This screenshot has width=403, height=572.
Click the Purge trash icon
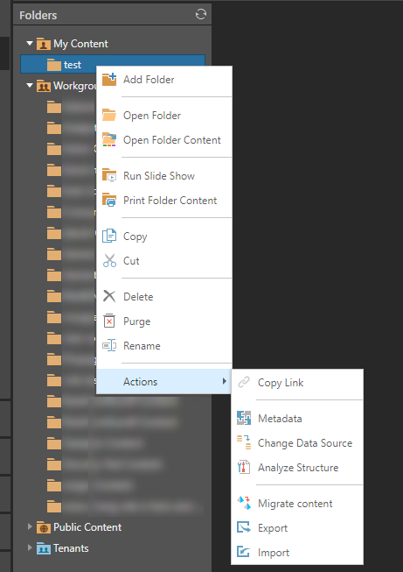pos(109,321)
